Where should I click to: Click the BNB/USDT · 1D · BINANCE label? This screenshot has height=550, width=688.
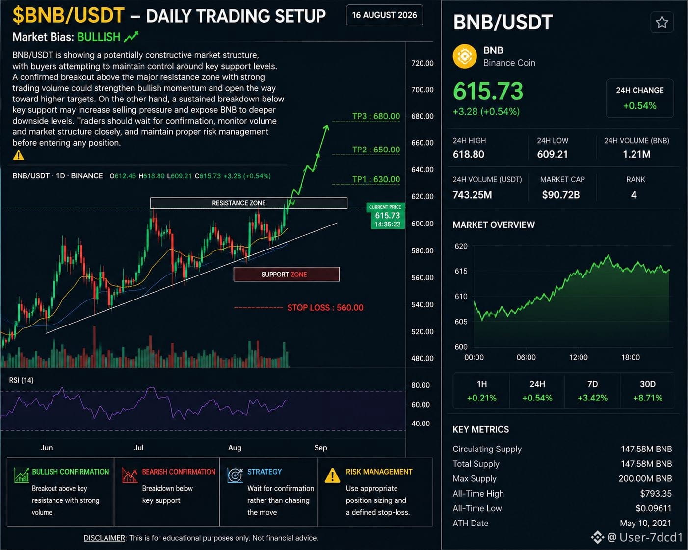click(57, 175)
